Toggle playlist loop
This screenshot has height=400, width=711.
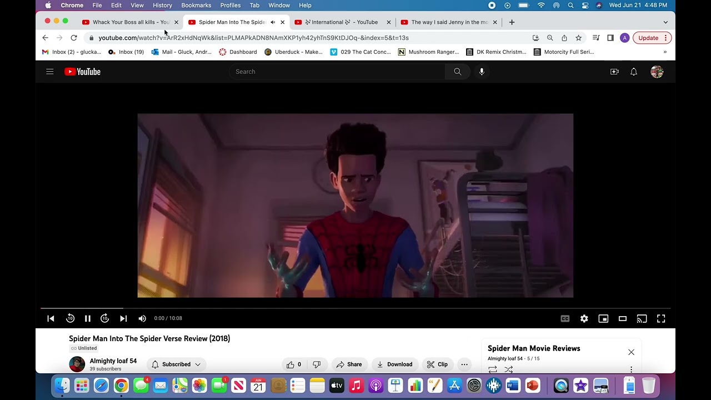[493, 369]
